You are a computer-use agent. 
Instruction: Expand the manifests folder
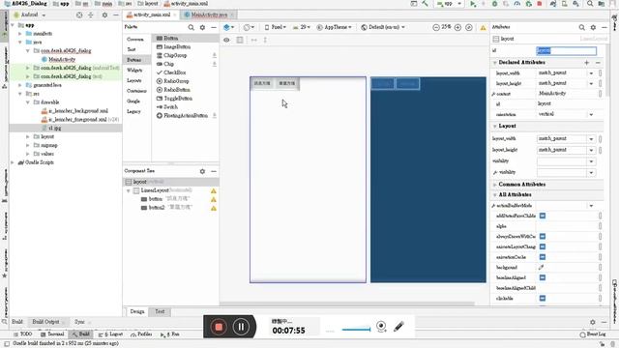[20, 34]
